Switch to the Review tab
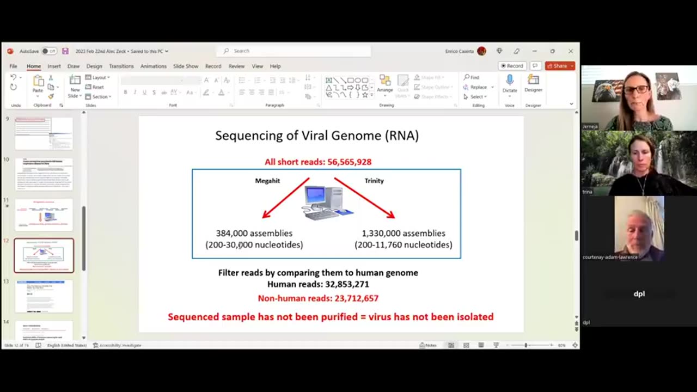697x392 pixels. [236, 66]
